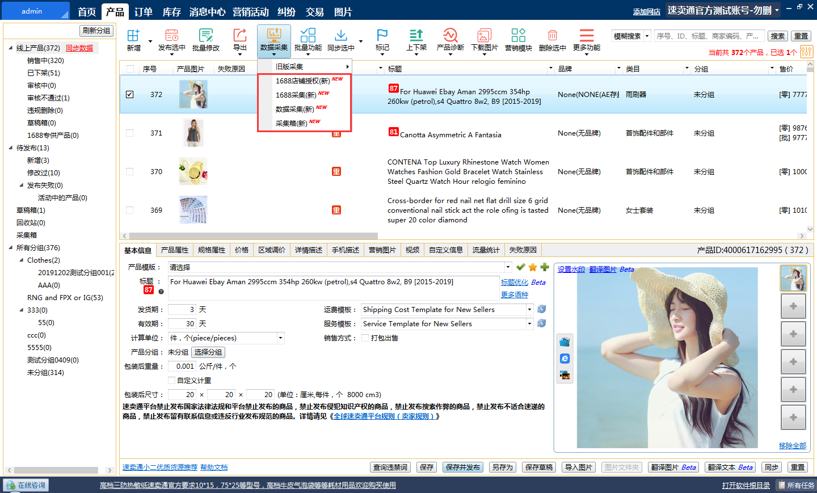Enable the 自定义计重 checkbox
The width and height of the screenshot is (817, 493).
click(172, 380)
